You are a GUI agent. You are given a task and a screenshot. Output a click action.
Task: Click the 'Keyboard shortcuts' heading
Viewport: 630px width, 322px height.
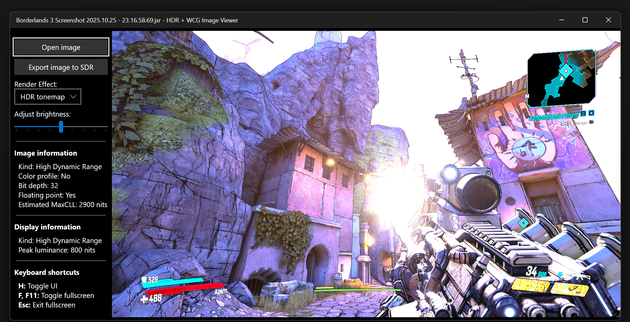click(47, 273)
